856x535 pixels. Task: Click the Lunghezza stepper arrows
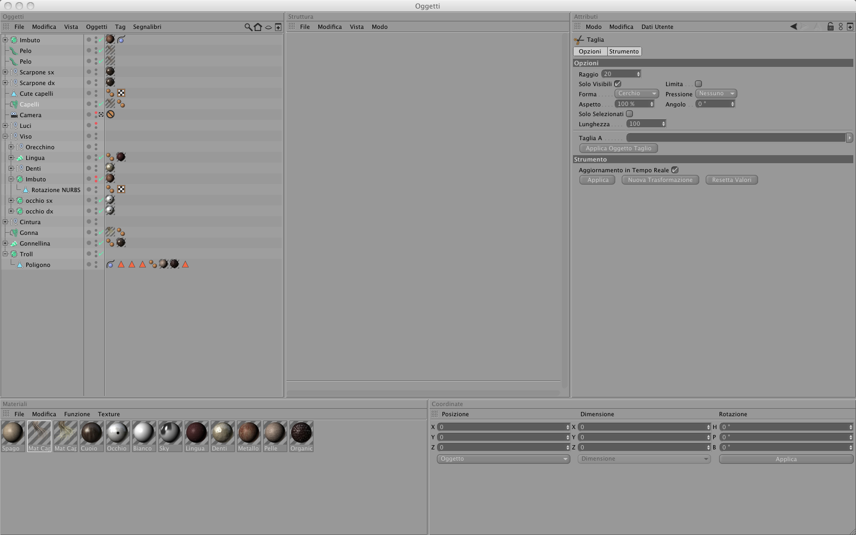point(663,124)
